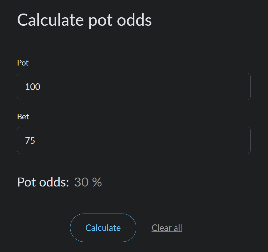The image size is (268, 252).
Task: Focus the Pot input field
Action: [x=134, y=87]
